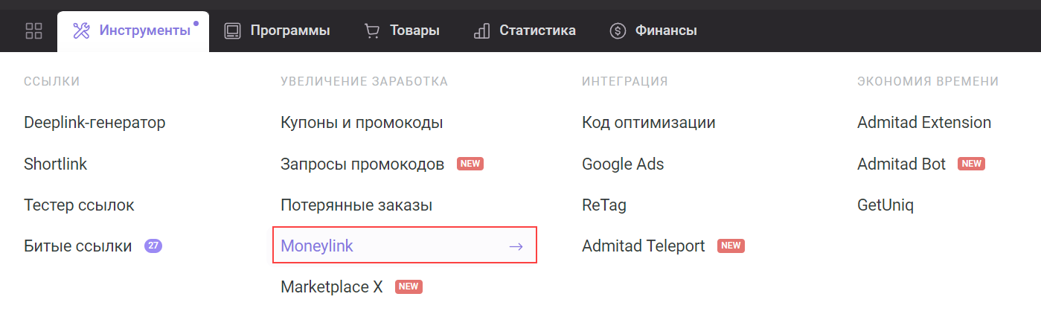Screen dimensions: 1041x317
Task: Click the wrench tools icon
Action: point(81,31)
